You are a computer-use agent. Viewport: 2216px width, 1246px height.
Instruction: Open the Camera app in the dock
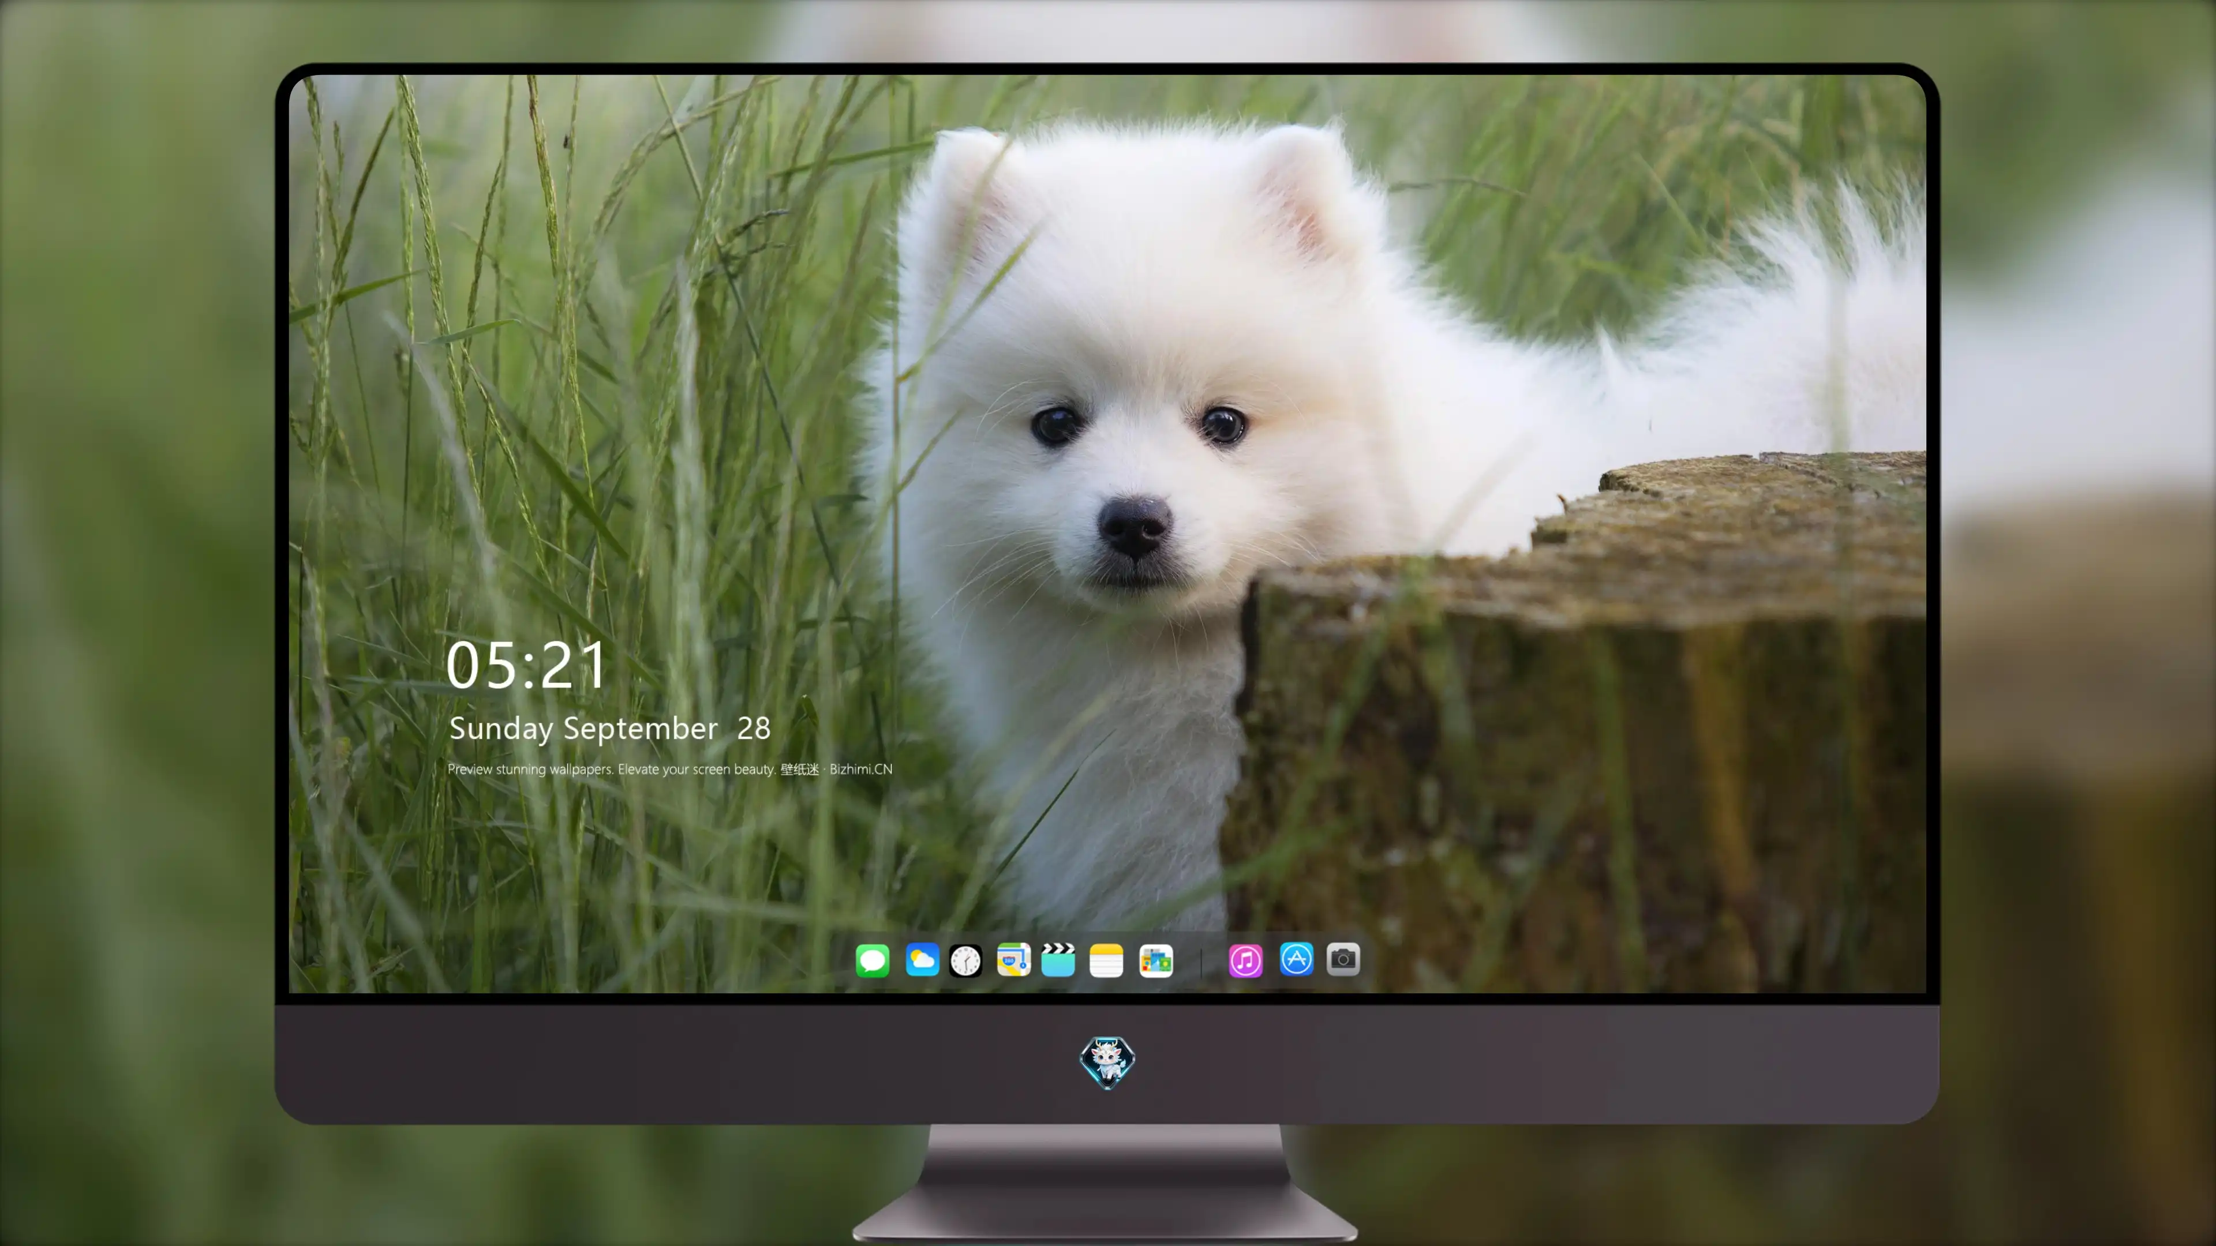coord(1343,959)
